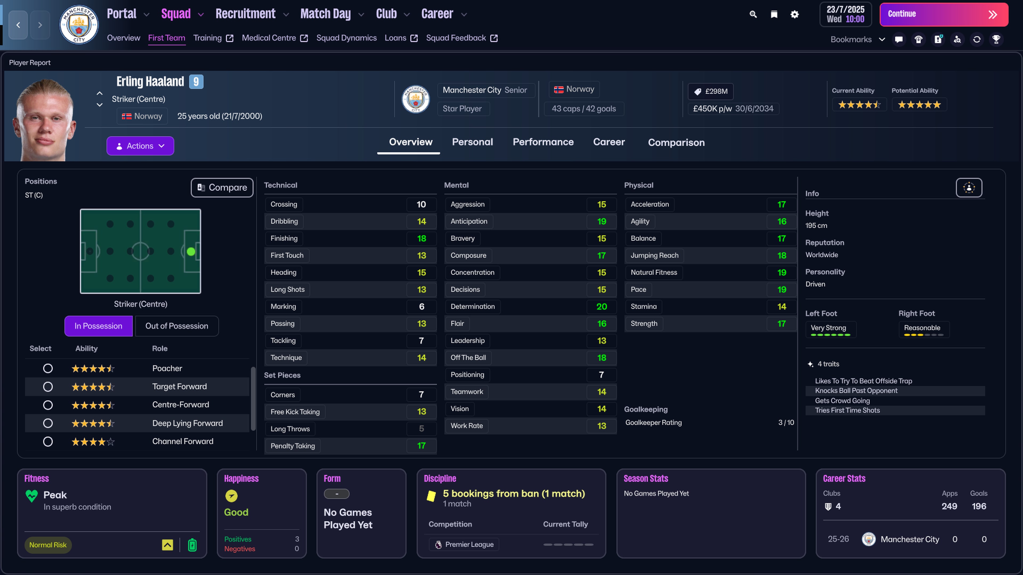This screenshot has width=1023, height=575.
Task: Click the search magnifier icon
Action: click(753, 14)
